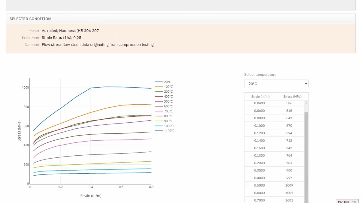Click the SELECTED CONDITION panel header
The width and height of the screenshot is (361, 203).
point(180,19)
